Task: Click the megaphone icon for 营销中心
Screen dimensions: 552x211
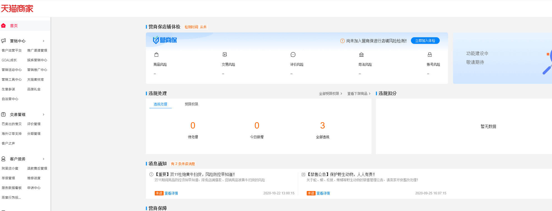Action: pyautogui.click(x=3, y=41)
